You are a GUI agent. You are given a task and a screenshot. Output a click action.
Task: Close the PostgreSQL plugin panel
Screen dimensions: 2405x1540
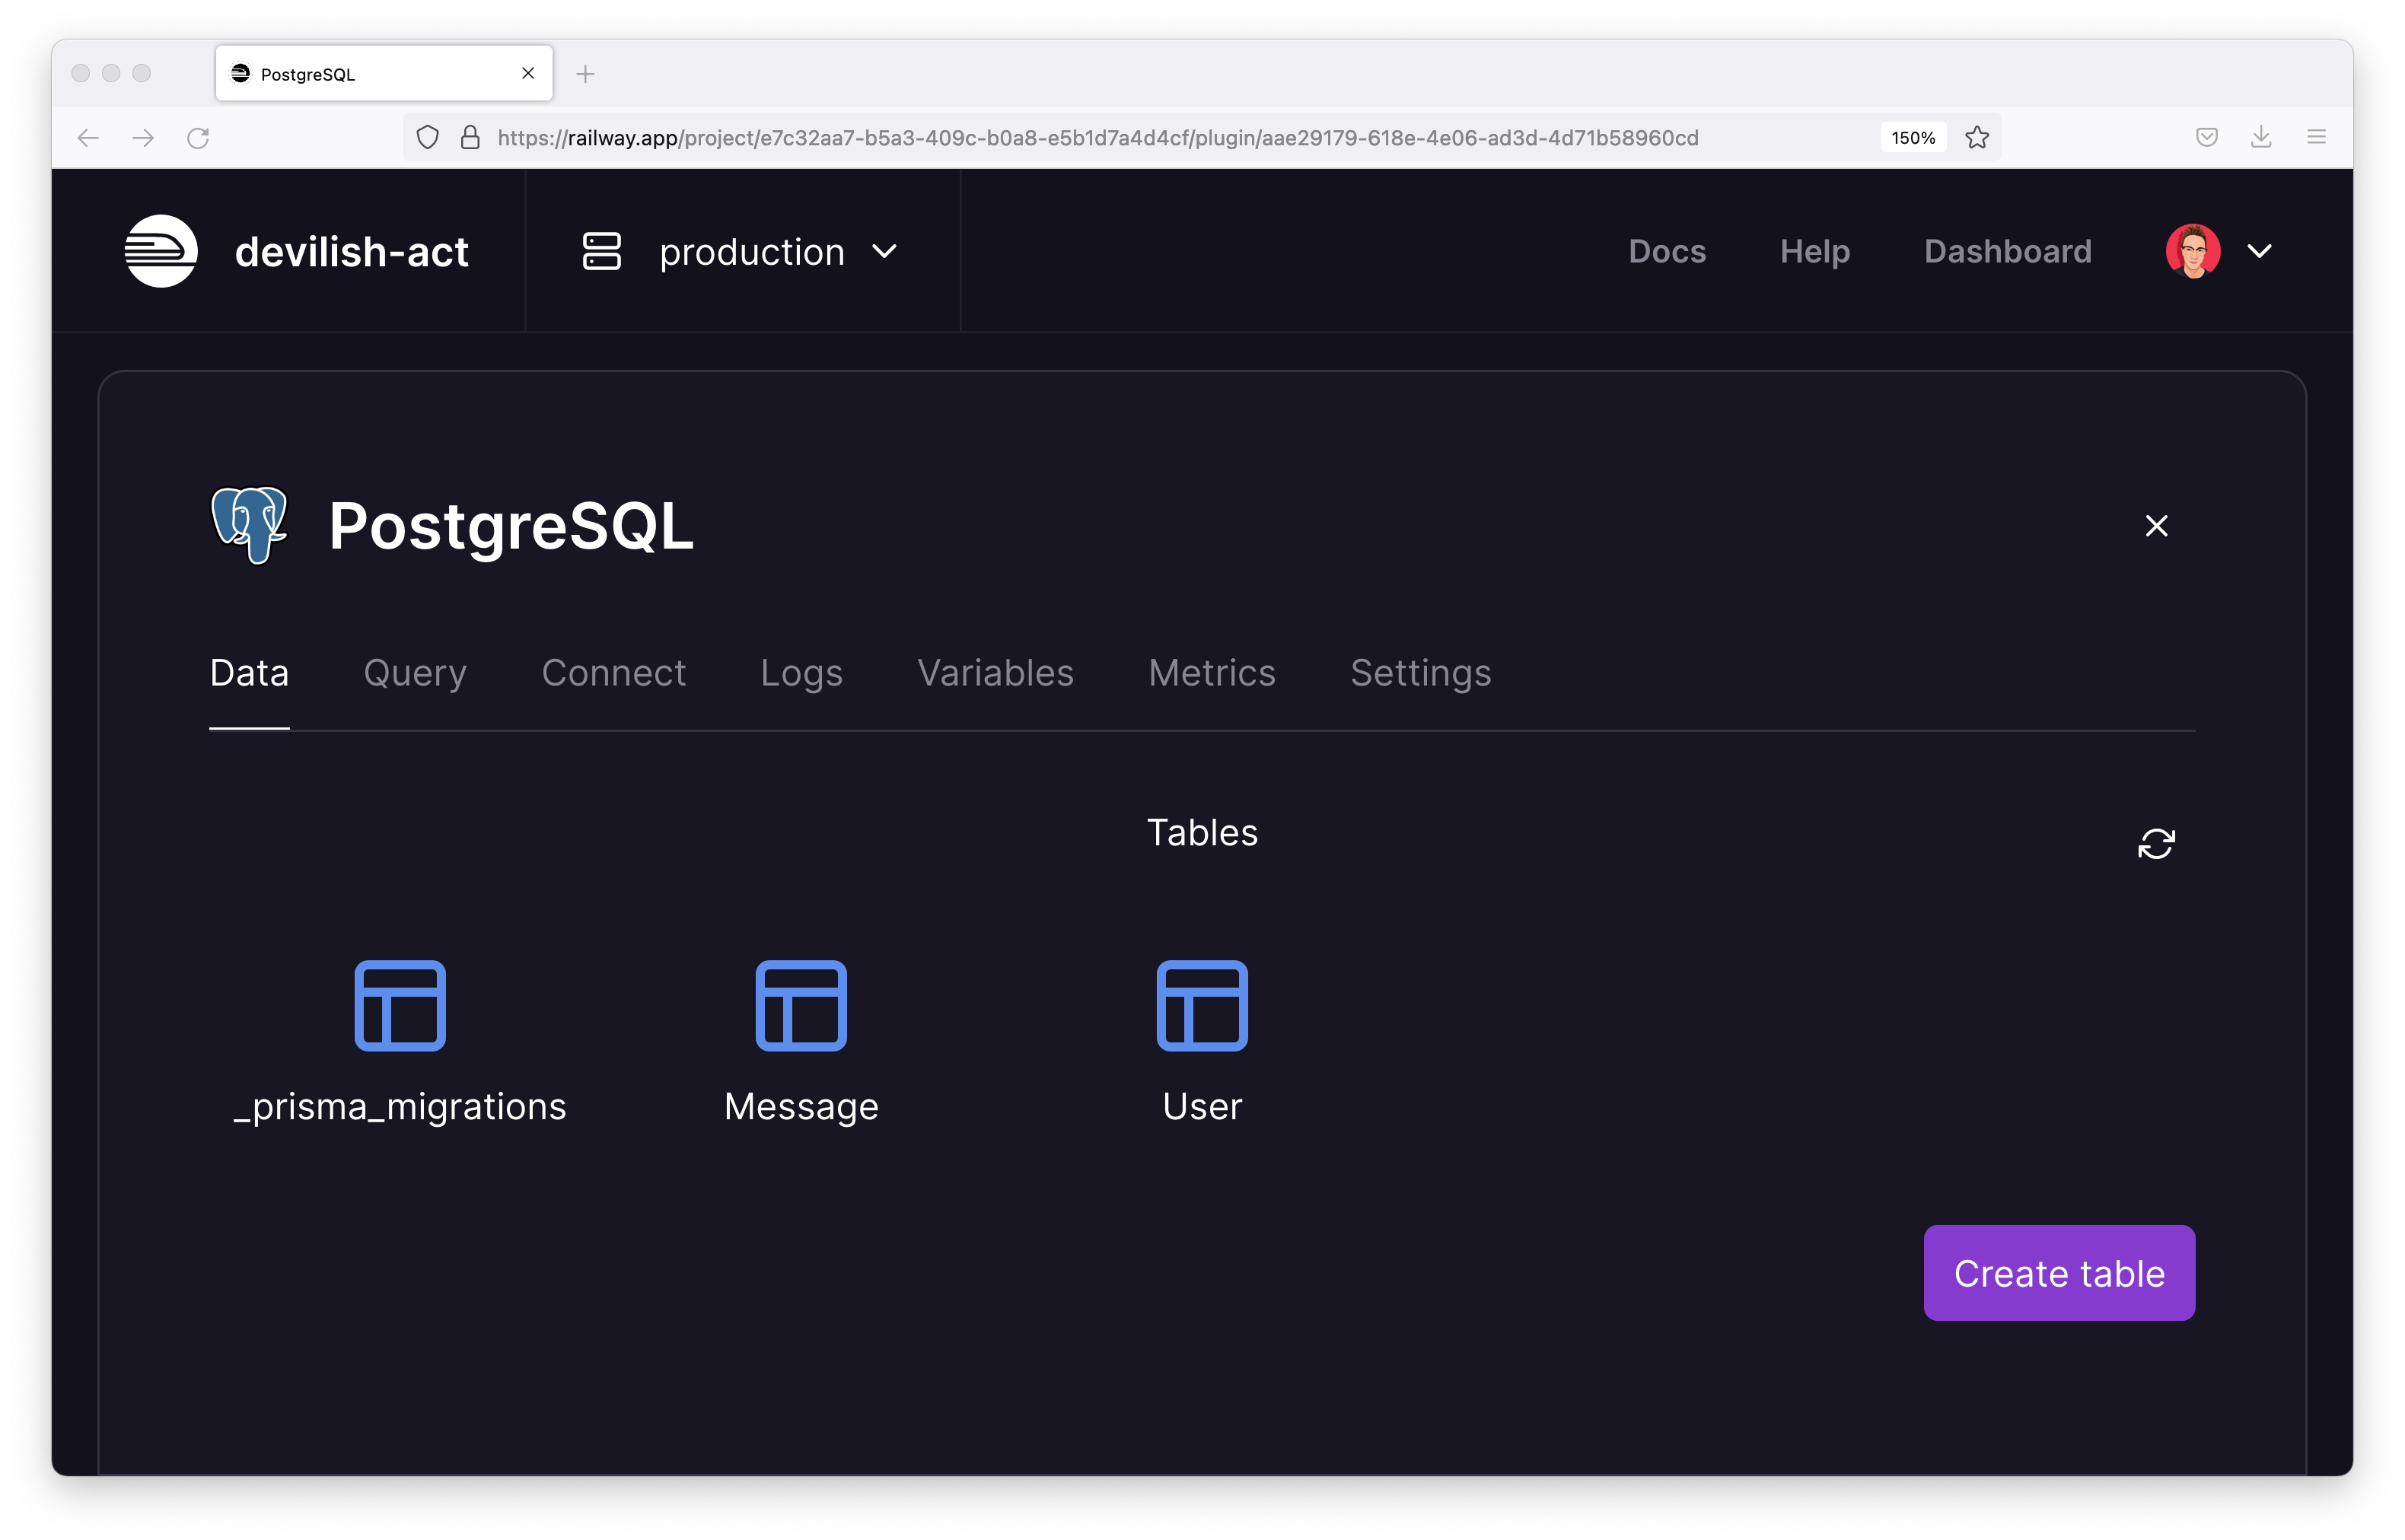pos(2156,526)
